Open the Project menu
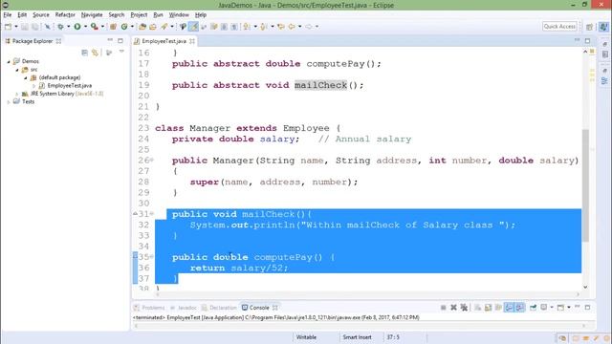Viewport: 612px width, 344px height. pos(139,15)
